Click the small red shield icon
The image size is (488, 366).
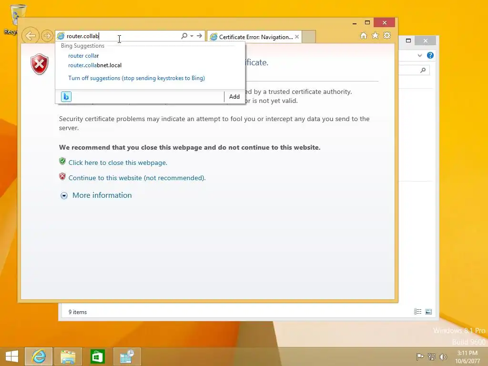(62, 176)
